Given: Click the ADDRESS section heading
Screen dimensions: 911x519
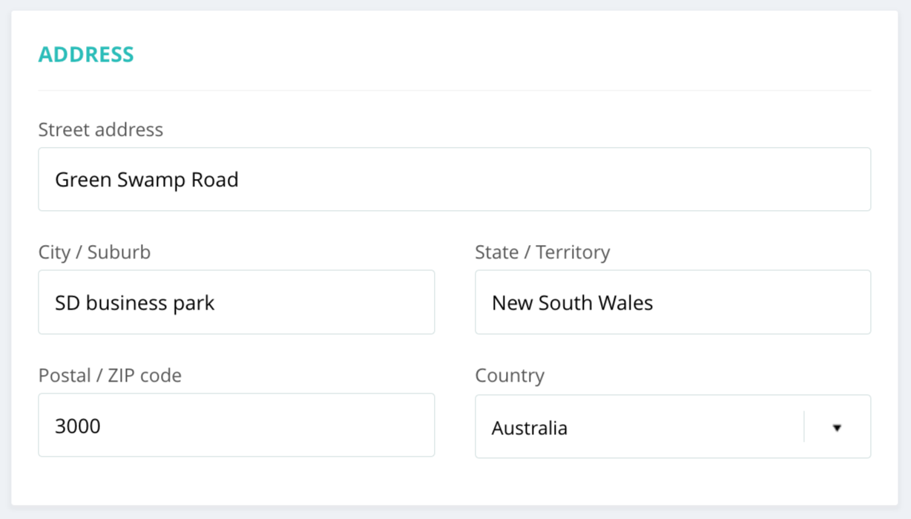Looking at the screenshot, I should pyautogui.click(x=86, y=54).
